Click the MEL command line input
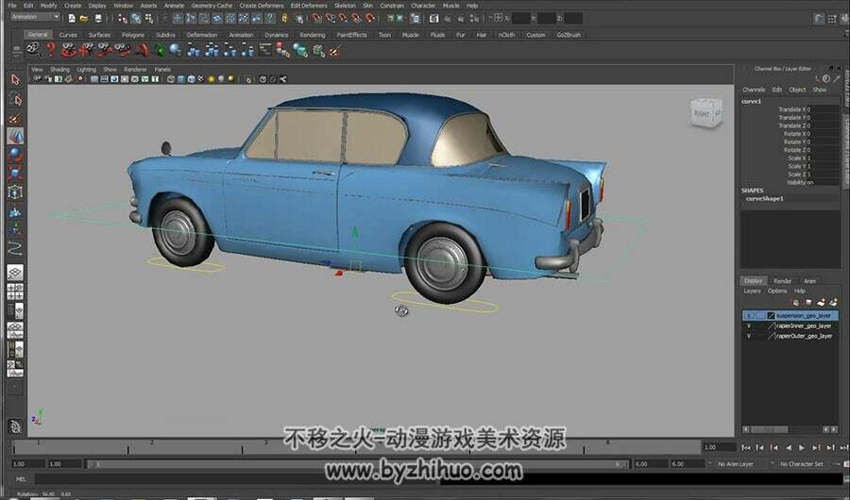The image size is (850, 500). point(237,479)
